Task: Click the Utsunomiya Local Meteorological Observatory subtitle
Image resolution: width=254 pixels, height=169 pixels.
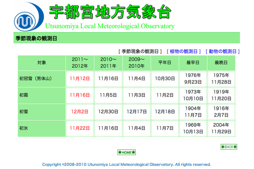Action: pyautogui.click(x=110, y=27)
